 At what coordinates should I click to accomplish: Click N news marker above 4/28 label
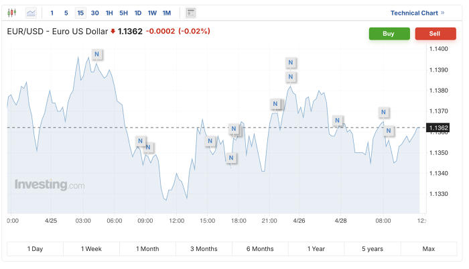click(x=337, y=121)
